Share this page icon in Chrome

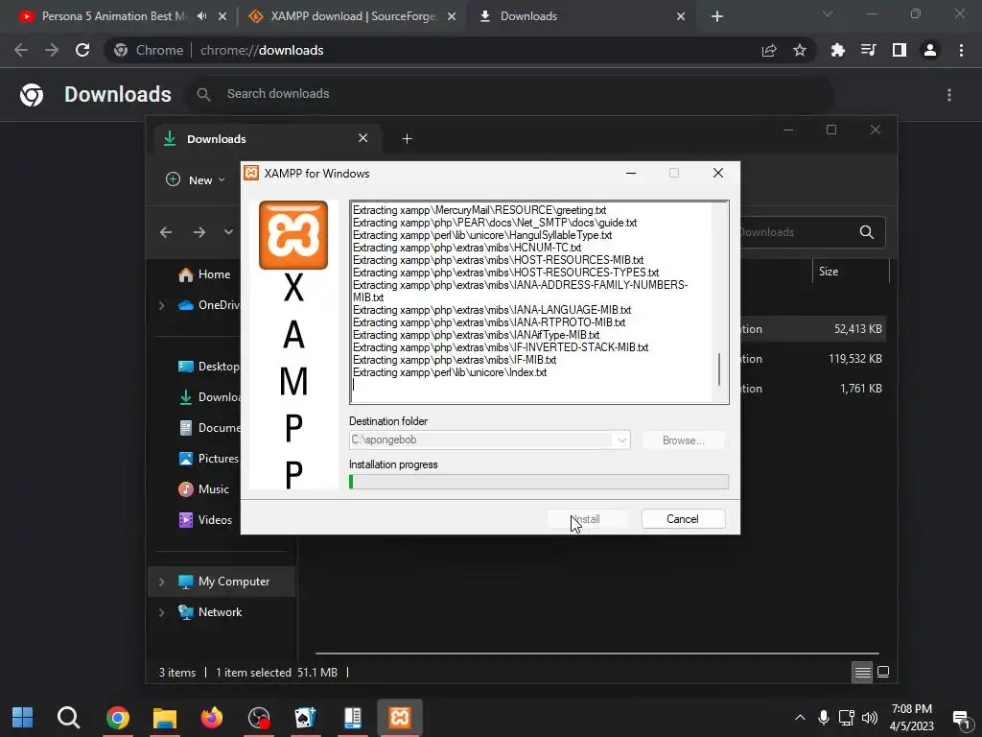(x=769, y=50)
